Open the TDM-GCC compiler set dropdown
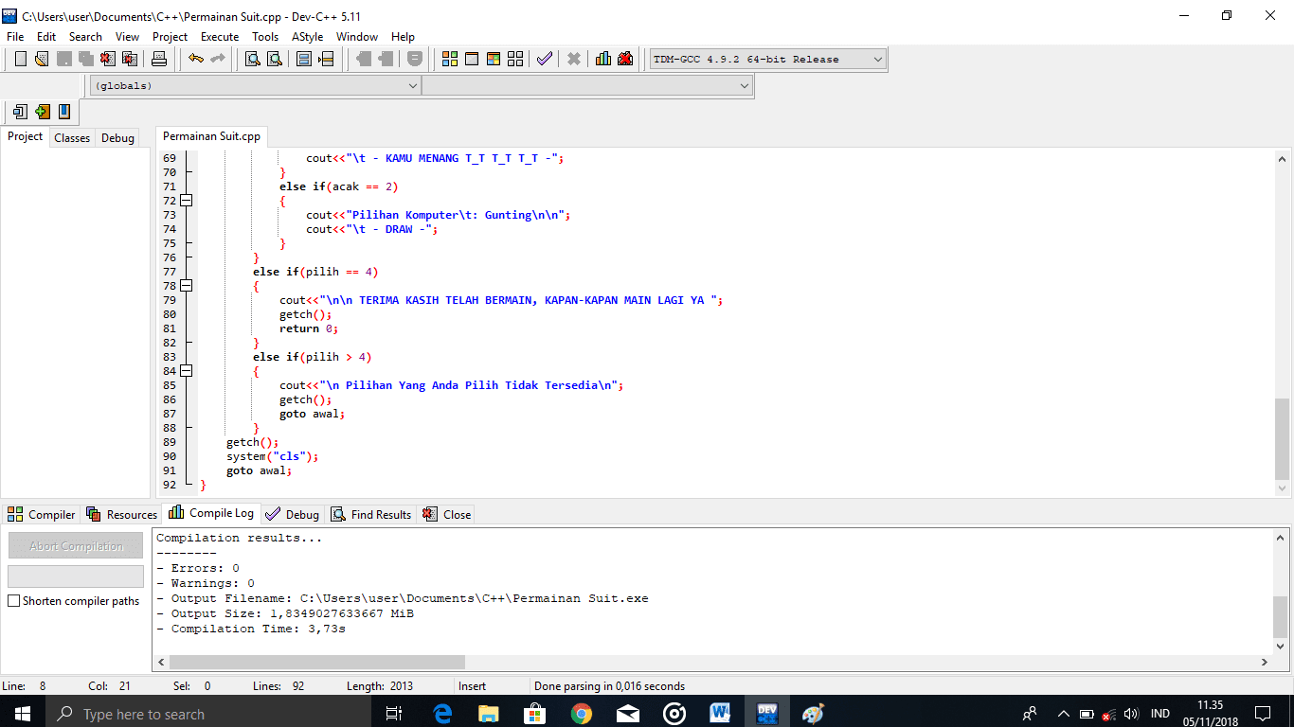 pos(767,59)
